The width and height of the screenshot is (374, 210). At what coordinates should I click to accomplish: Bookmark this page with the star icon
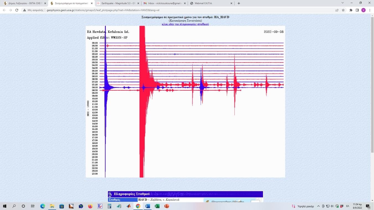click(x=343, y=10)
